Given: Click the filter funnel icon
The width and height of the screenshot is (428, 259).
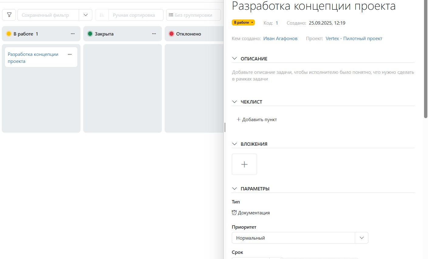Looking at the screenshot, I should 9,15.
